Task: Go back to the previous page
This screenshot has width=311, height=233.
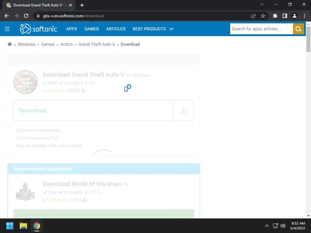Action: click(7, 16)
